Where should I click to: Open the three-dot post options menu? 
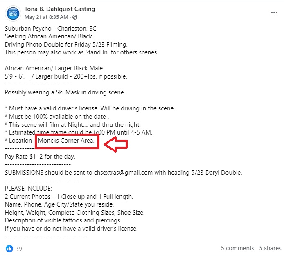(x=274, y=13)
